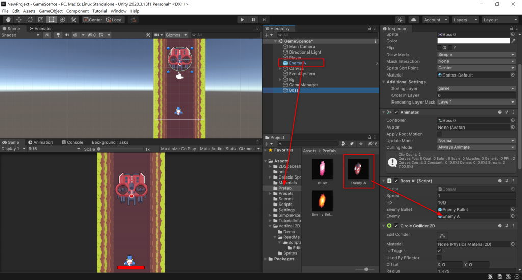Switch to the Animator tab
Image resolution: width=522 pixels, height=280 pixels.
click(41, 28)
